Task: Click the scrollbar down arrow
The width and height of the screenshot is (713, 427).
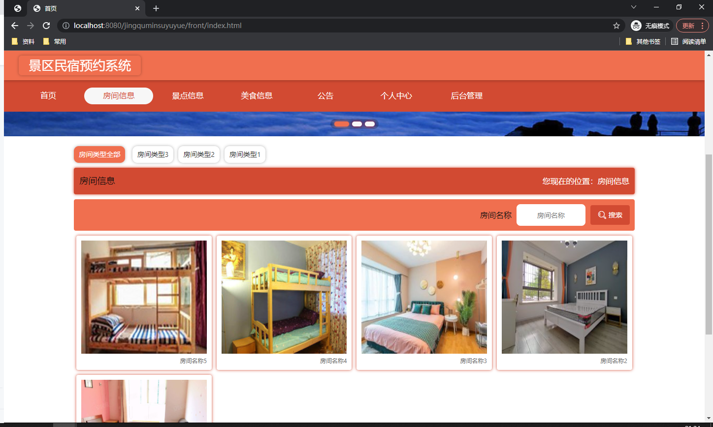Action: [709, 418]
